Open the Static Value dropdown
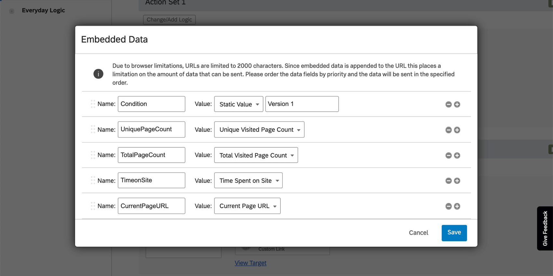This screenshot has width=553, height=276. pos(238,104)
